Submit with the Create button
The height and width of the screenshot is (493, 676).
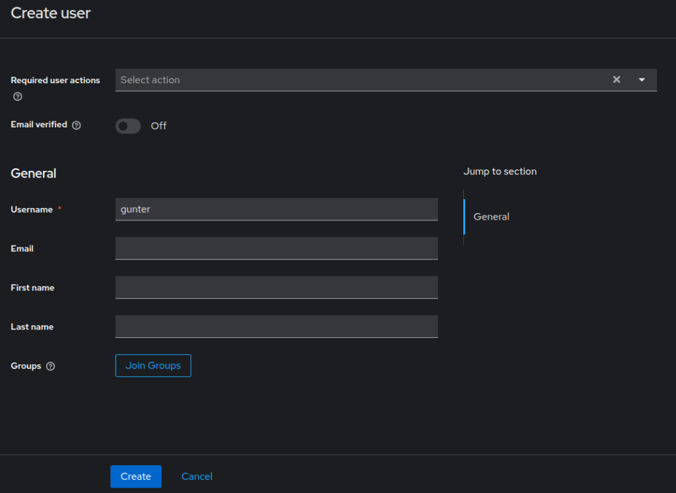point(136,477)
